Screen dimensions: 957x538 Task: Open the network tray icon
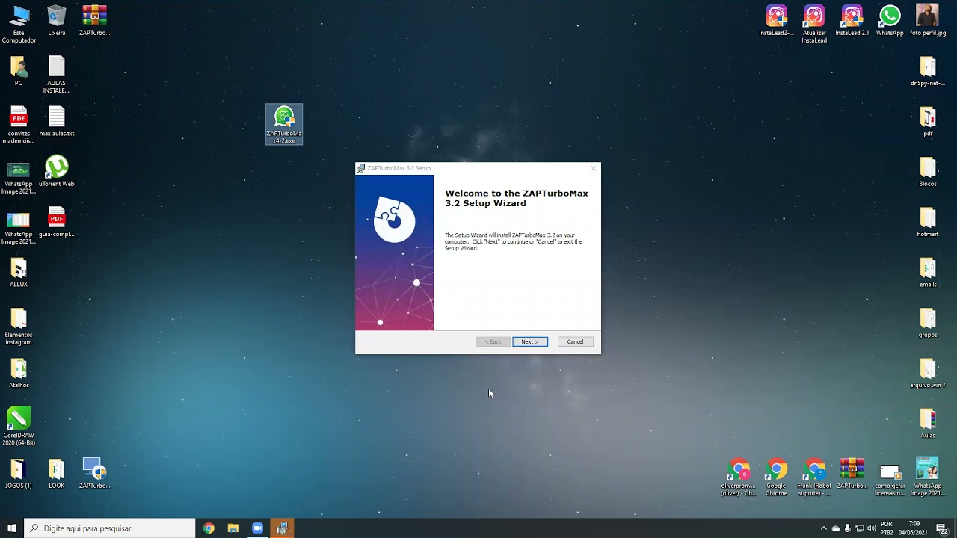860,528
